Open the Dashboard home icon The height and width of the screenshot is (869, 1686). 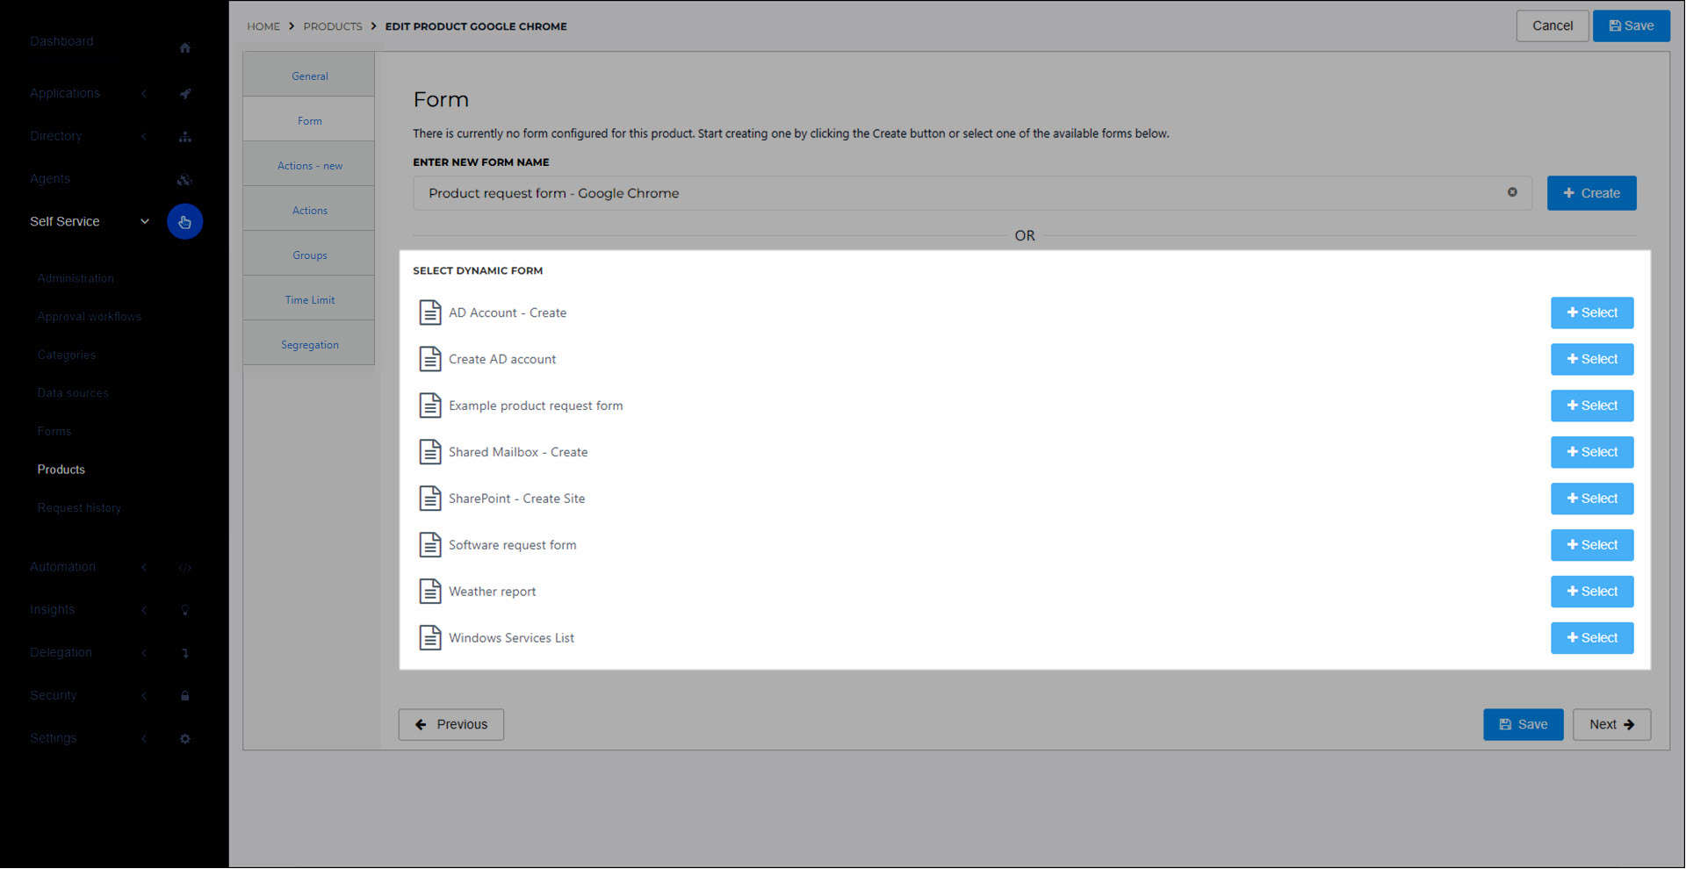tap(184, 48)
